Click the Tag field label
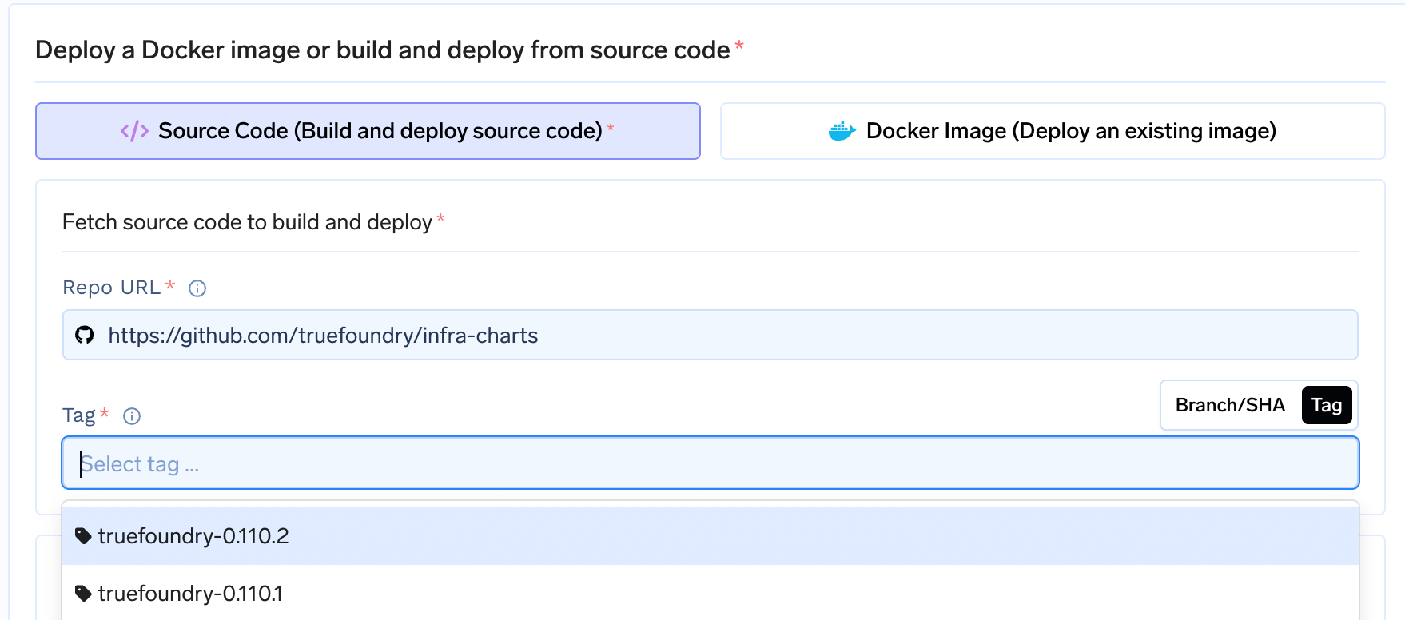Screen dimensions: 1405x620 click(x=78, y=415)
